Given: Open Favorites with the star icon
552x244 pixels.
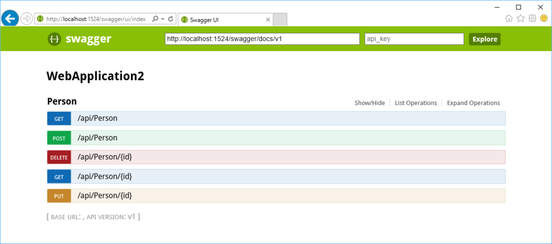Looking at the screenshot, I should tap(520, 19).
